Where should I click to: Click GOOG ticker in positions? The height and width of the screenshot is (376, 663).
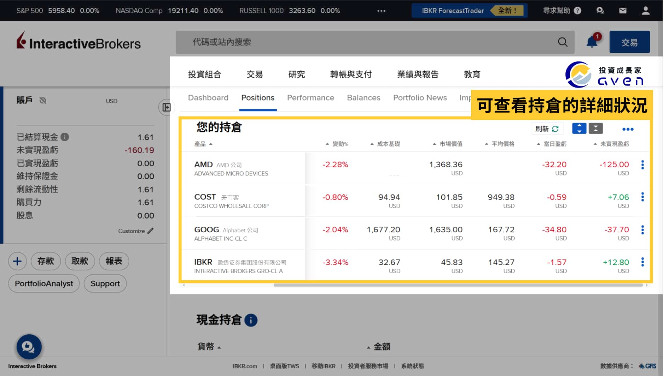[207, 229]
